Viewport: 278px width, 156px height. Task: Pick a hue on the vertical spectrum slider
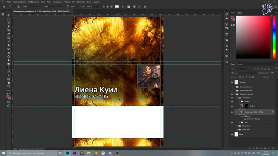(x=274, y=37)
